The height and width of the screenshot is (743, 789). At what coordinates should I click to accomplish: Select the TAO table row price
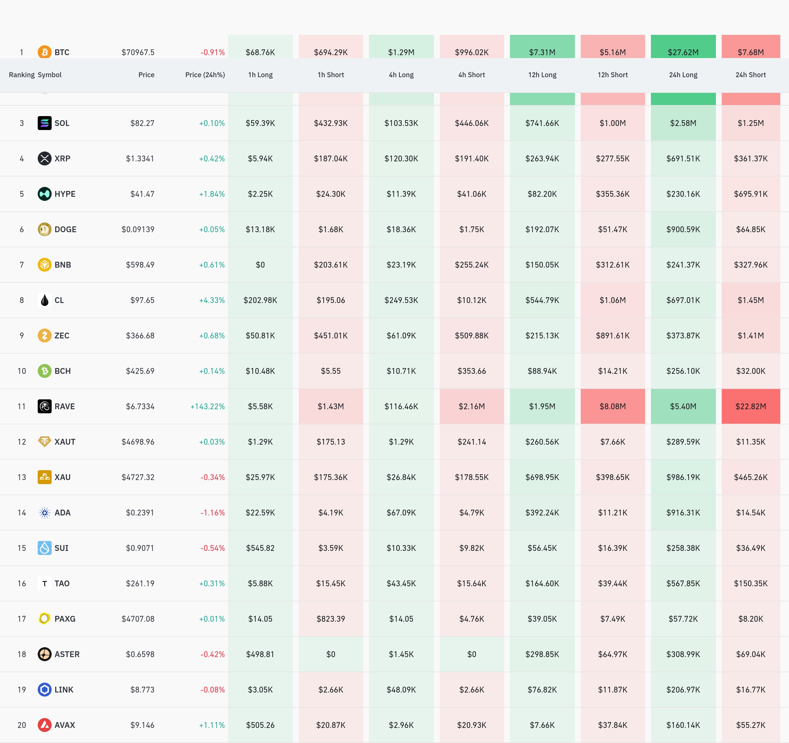click(x=140, y=583)
